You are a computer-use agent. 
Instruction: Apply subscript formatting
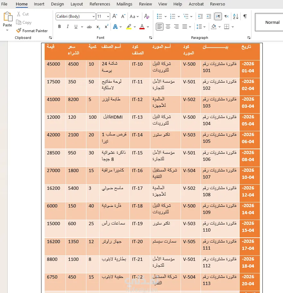[98, 27]
